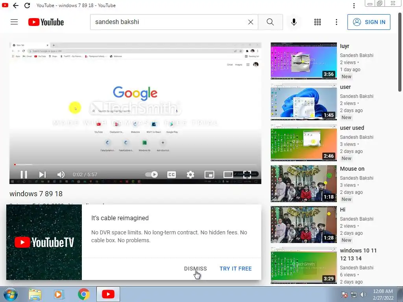Open the 'user used' video thumbnail

coord(303,142)
